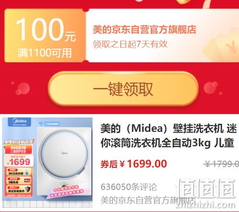Click the faded yen coupon icon
The height and width of the screenshot is (212, 239).
coord(231,47)
